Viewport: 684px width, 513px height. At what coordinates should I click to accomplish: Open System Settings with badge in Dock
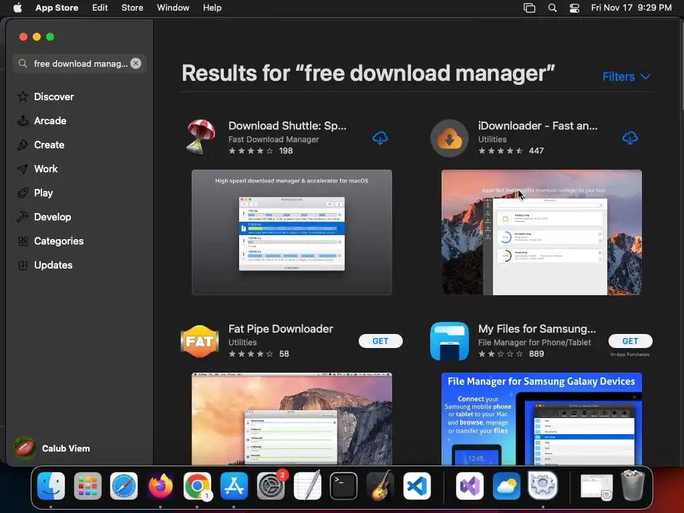(x=271, y=486)
